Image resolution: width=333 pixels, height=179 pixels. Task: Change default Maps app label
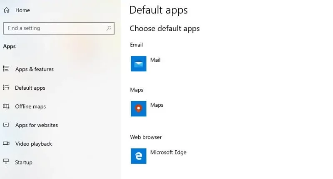click(157, 105)
